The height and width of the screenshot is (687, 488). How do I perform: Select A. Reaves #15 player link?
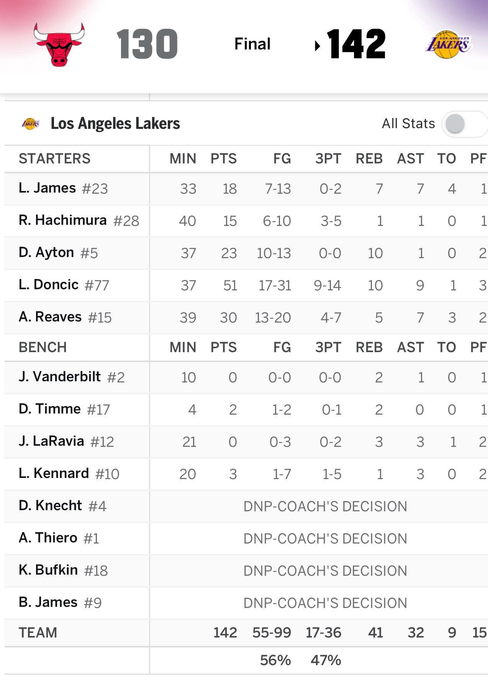(x=65, y=317)
